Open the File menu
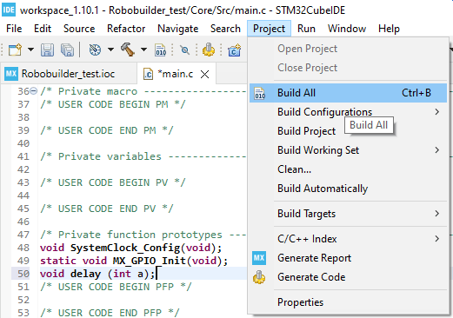453x318 pixels. coord(14,29)
